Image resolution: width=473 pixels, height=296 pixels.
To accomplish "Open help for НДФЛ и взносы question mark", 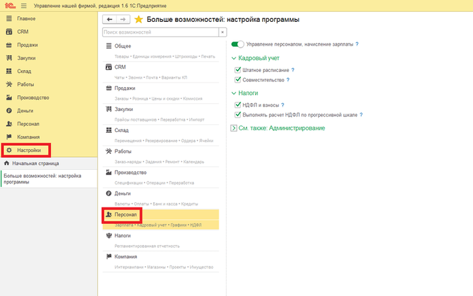I will click(283, 105).
